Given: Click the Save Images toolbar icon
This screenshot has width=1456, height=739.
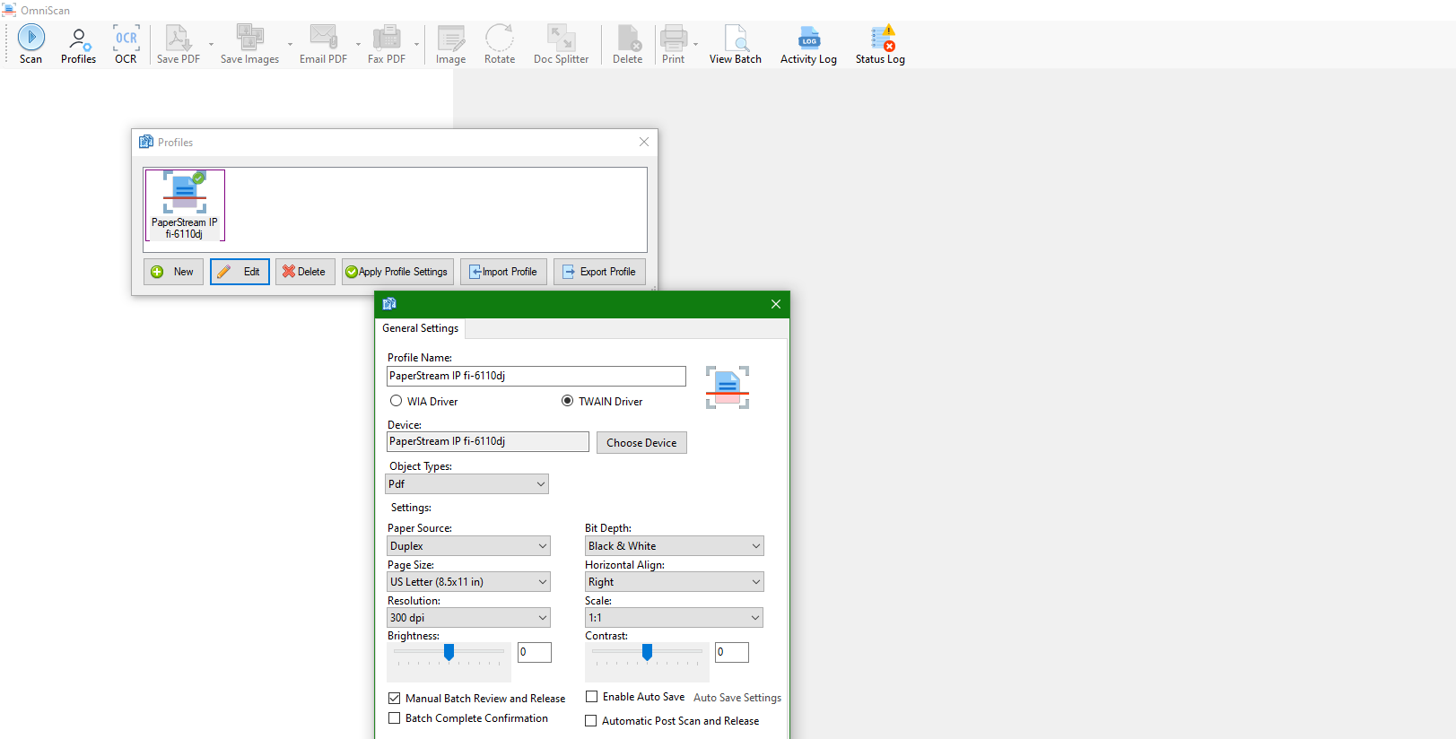Looking at the screenshot, I should tap(249, 44).
